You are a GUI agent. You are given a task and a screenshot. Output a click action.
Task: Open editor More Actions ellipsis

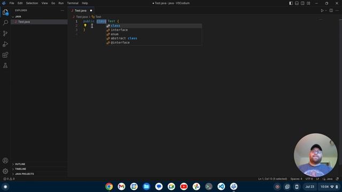[337, 11]
